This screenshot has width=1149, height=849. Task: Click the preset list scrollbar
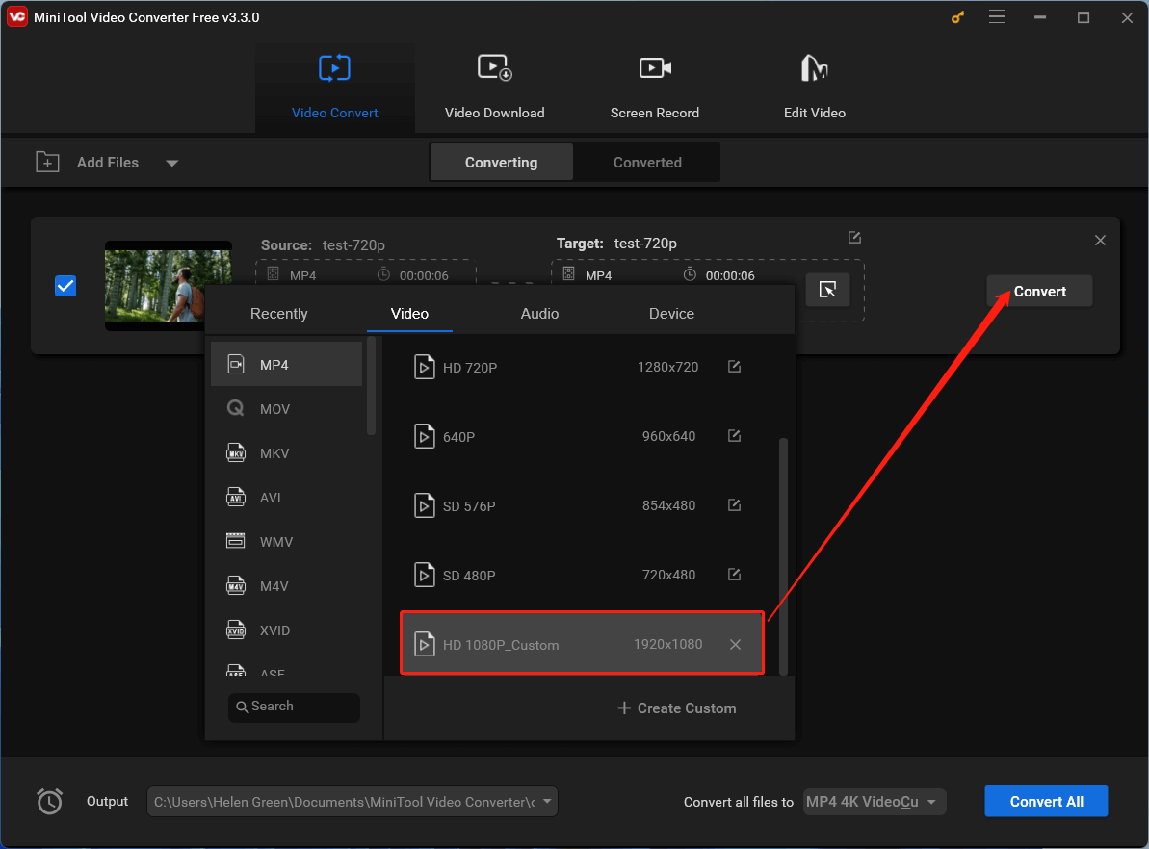(x=783, y=556)
